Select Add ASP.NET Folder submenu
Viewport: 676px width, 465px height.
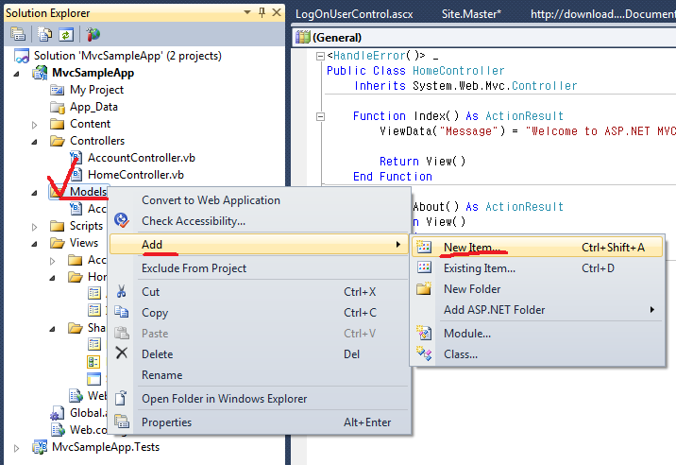[x=537, y=310]
